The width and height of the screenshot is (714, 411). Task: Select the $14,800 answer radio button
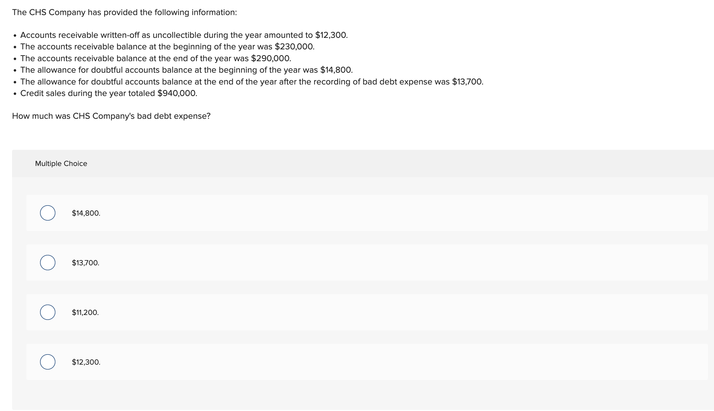[47, 214]
